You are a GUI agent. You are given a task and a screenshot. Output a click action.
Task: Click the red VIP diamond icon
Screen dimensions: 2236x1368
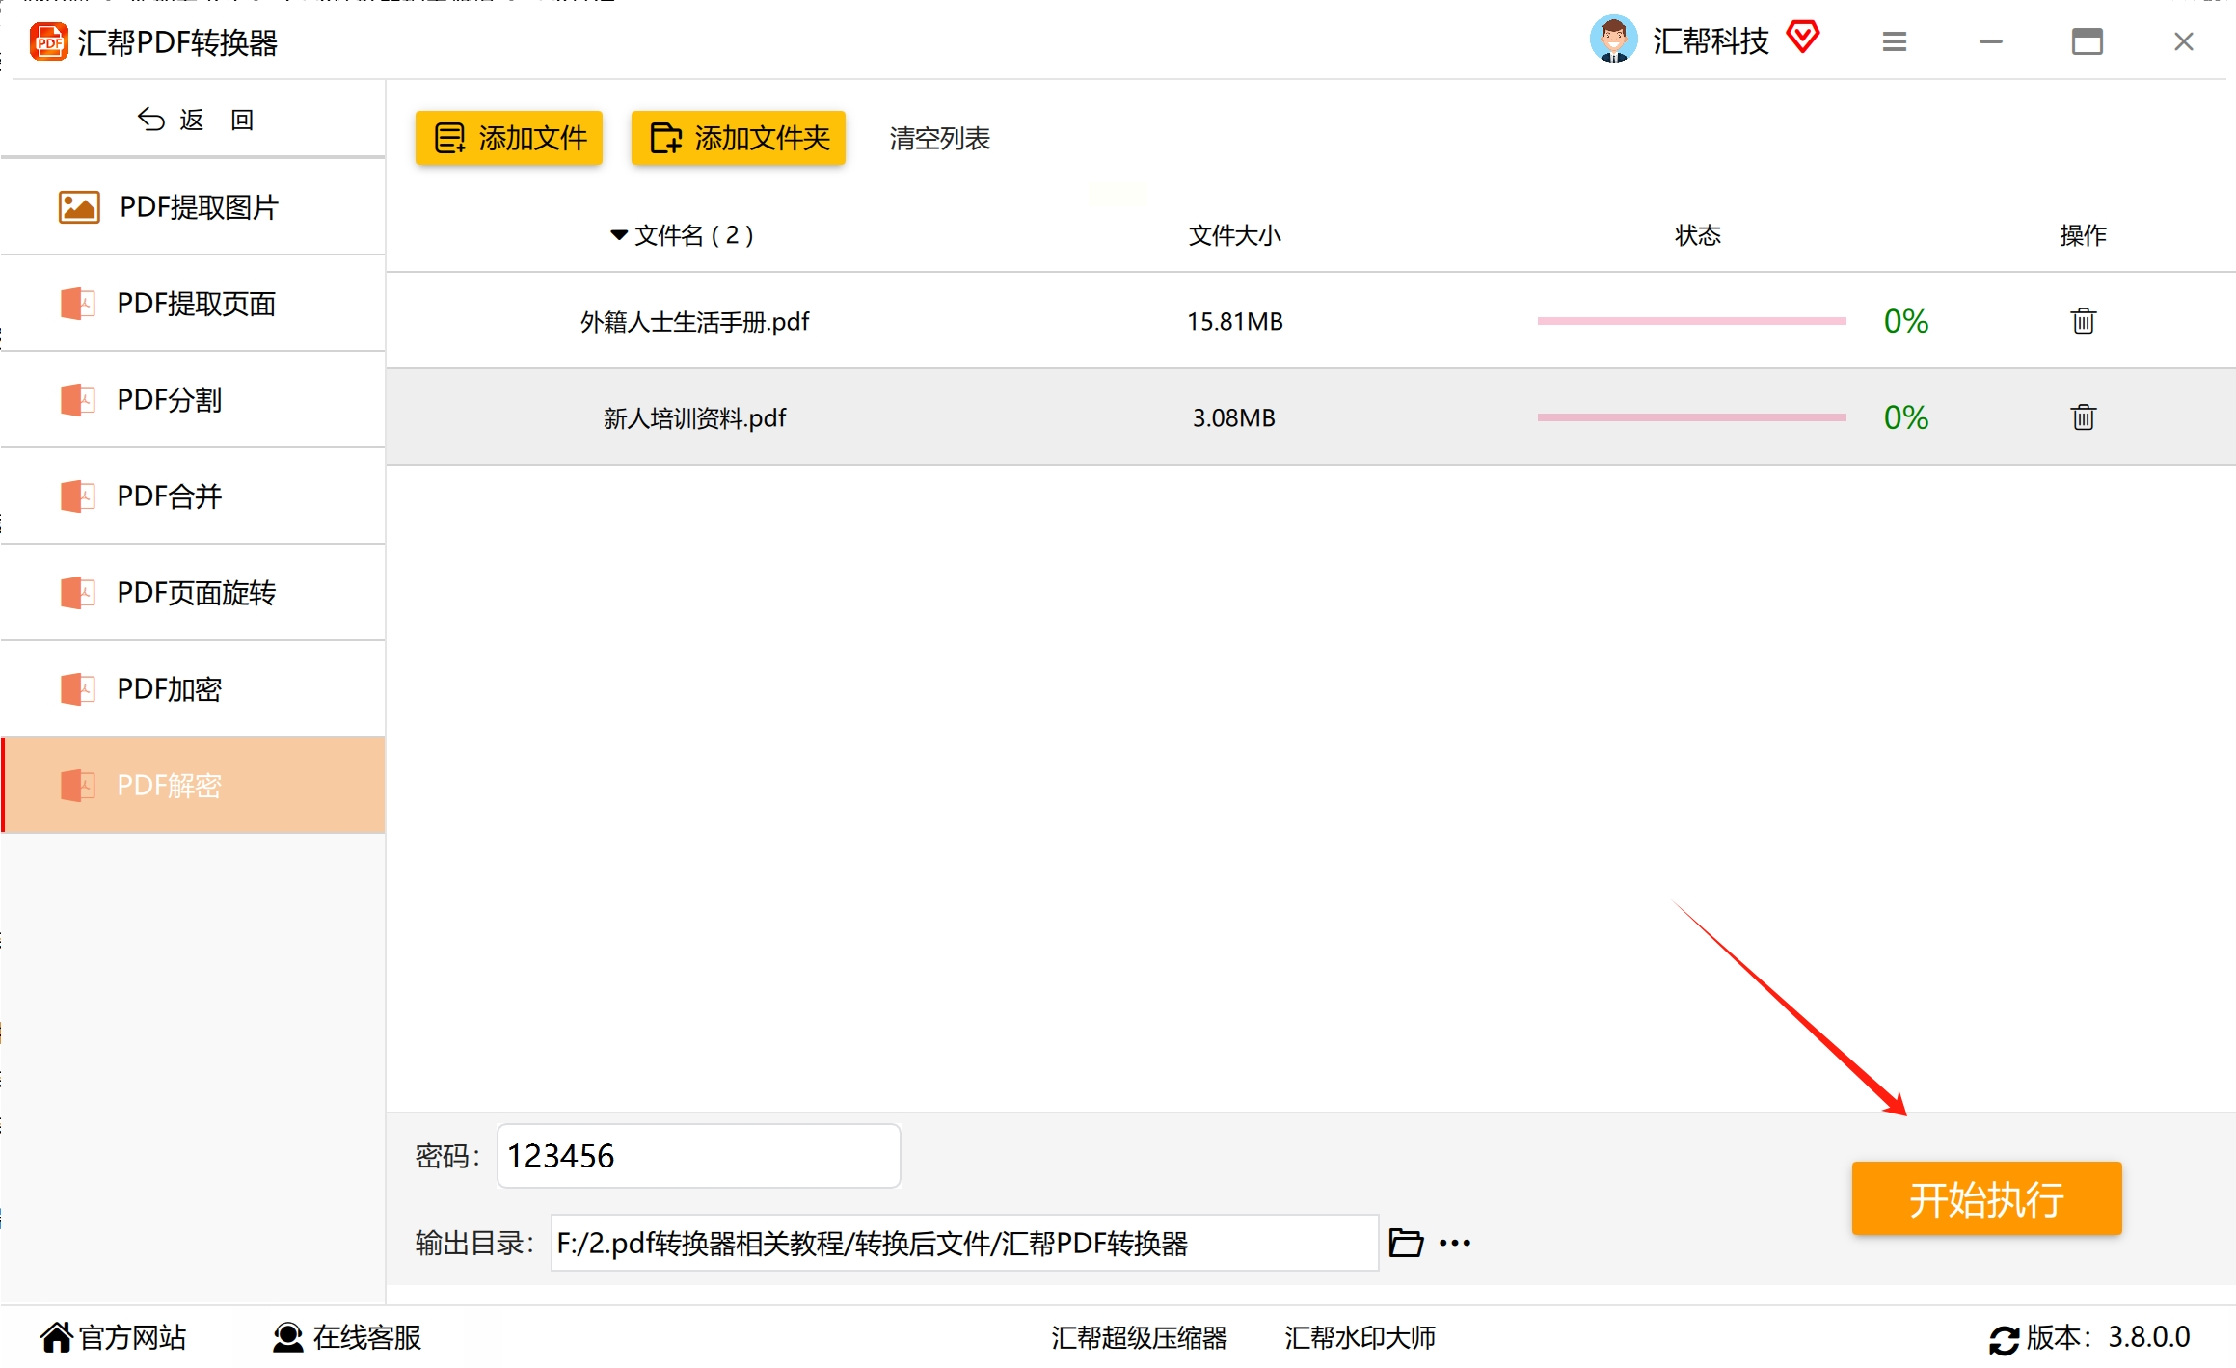1802,38
